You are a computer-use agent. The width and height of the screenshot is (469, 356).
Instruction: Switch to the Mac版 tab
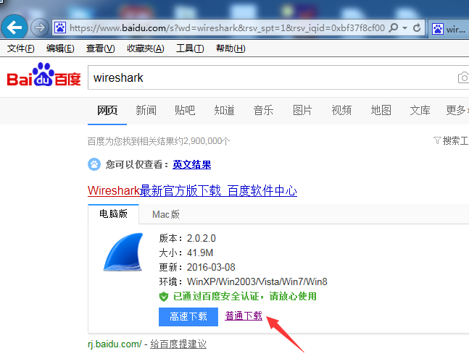[166, 214]
